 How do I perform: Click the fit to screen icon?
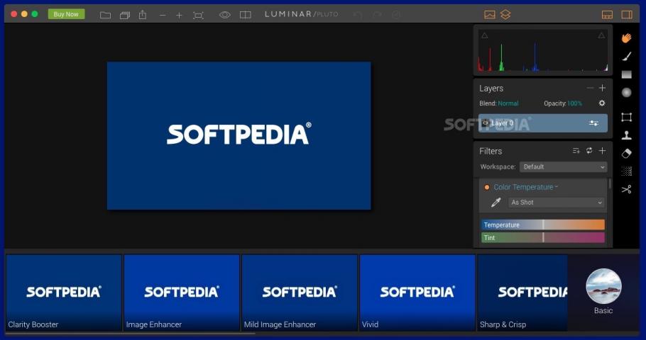198,15
